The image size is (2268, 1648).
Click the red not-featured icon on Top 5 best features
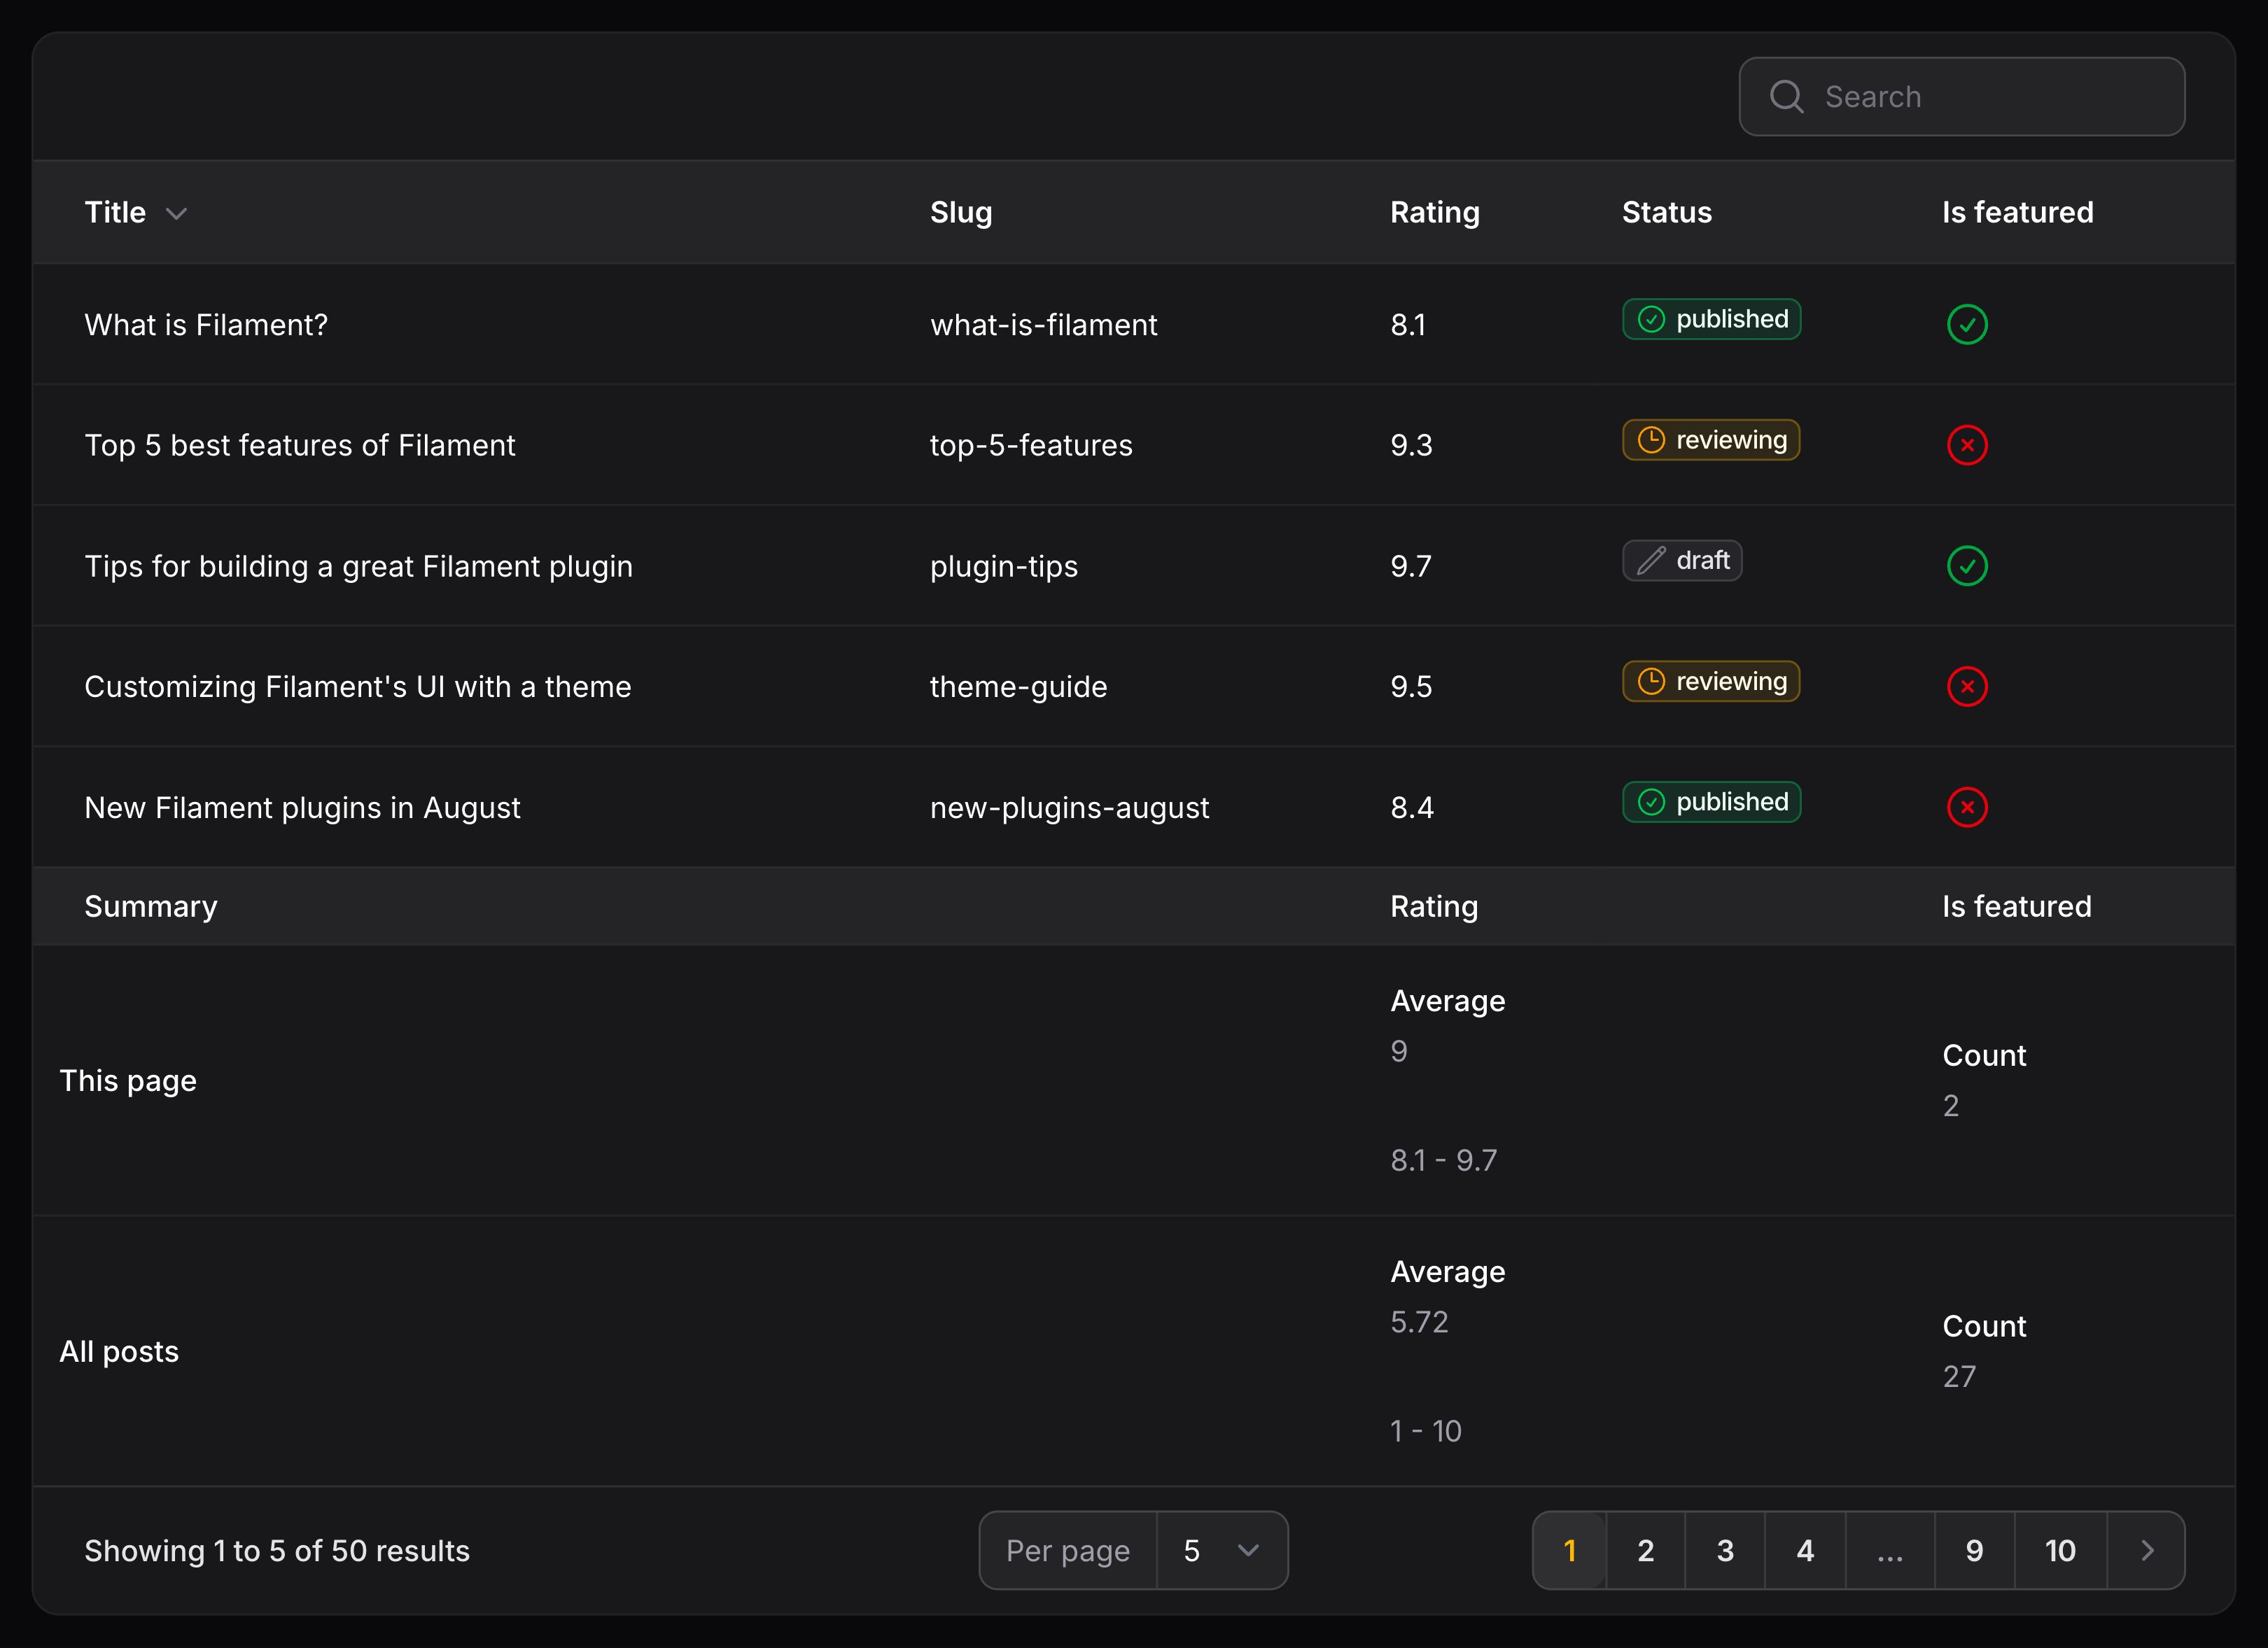click(1966, 445)
